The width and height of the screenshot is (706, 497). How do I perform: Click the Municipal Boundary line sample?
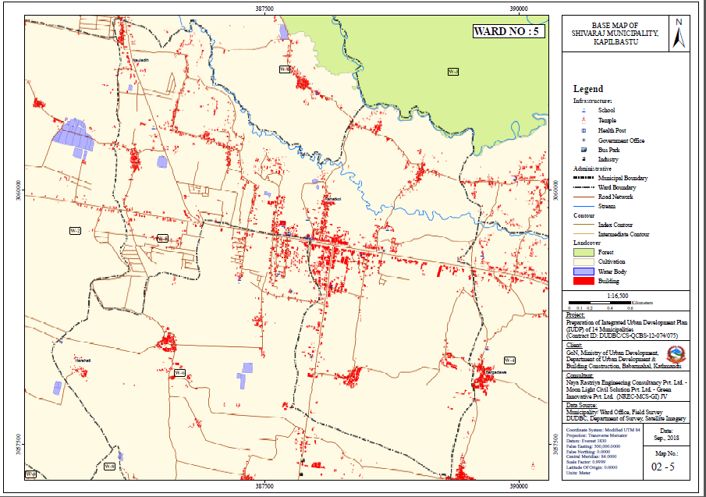click(x=583, y=178)
